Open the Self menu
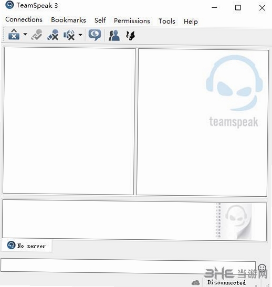272x287 pixels. [100, 20]
